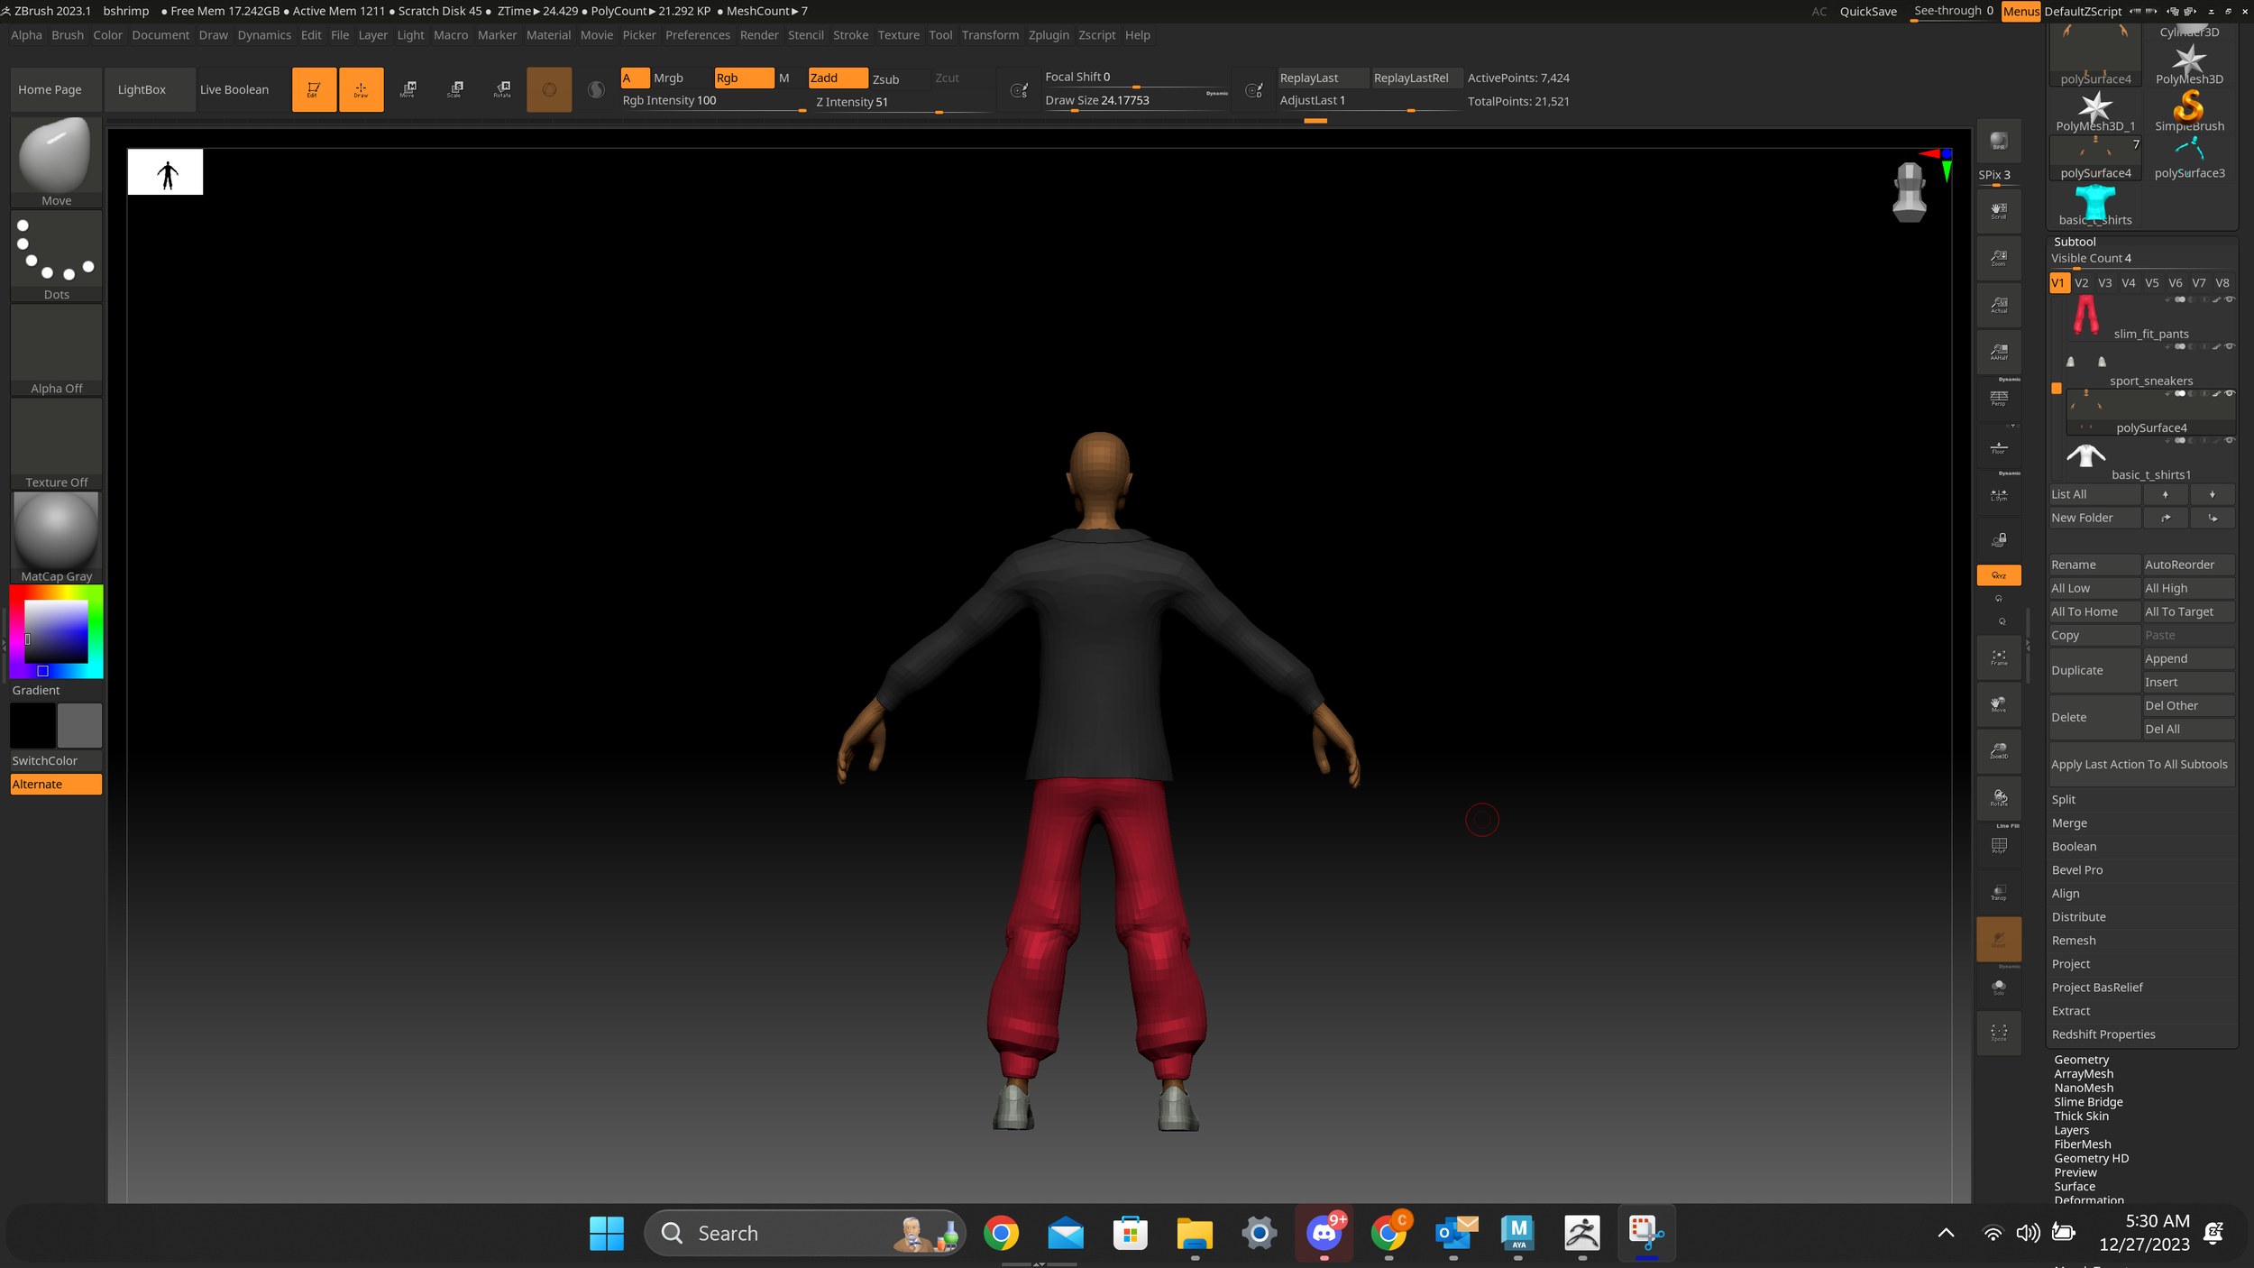Click the SimpleBrush tool icon
Viewport: 2254px width, 1268px height.
(2189, 111)
